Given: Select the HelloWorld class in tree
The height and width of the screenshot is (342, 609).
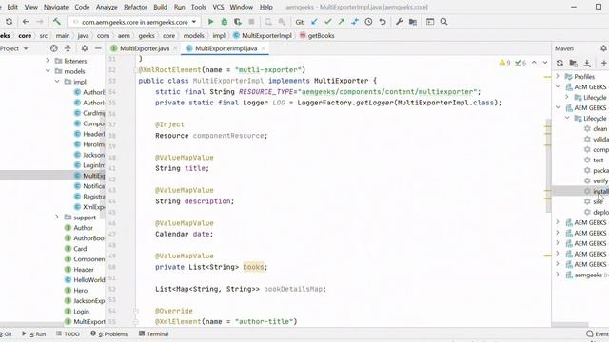Looking at the screenshot, I should (88, 279).
